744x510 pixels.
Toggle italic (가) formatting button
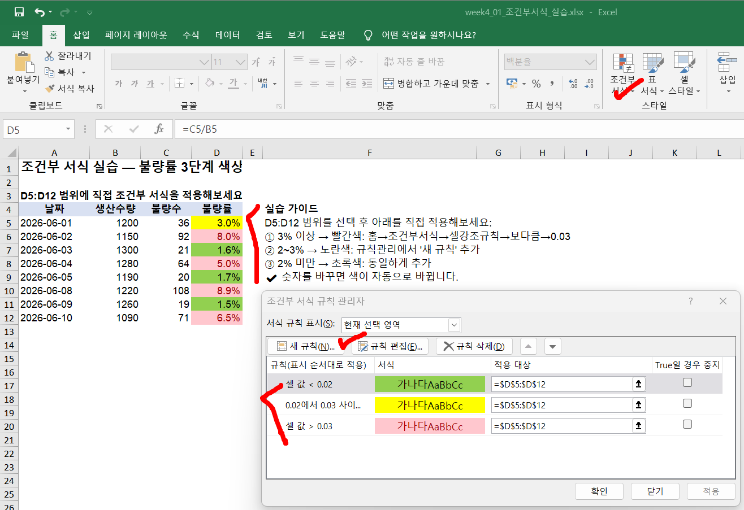pyautogui.click(x=135, y=84)
